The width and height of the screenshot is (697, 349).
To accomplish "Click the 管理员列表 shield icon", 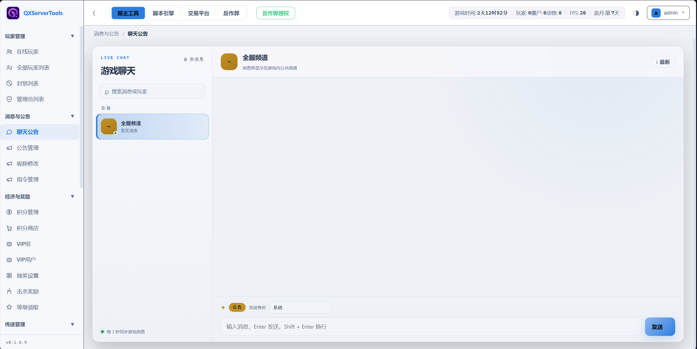I will coord(9,99).
